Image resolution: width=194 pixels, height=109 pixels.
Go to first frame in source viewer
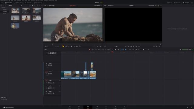point(66,46)
